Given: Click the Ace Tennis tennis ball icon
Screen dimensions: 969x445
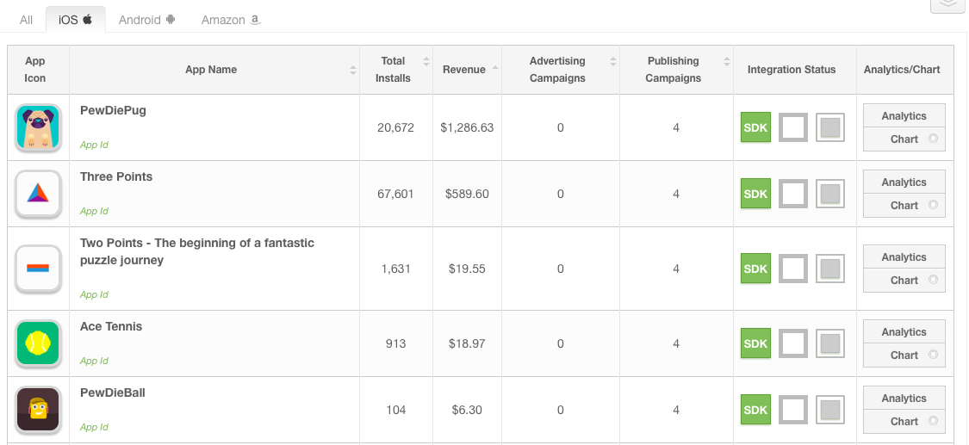Looking at the screenshot, I should tap(38, 343).
